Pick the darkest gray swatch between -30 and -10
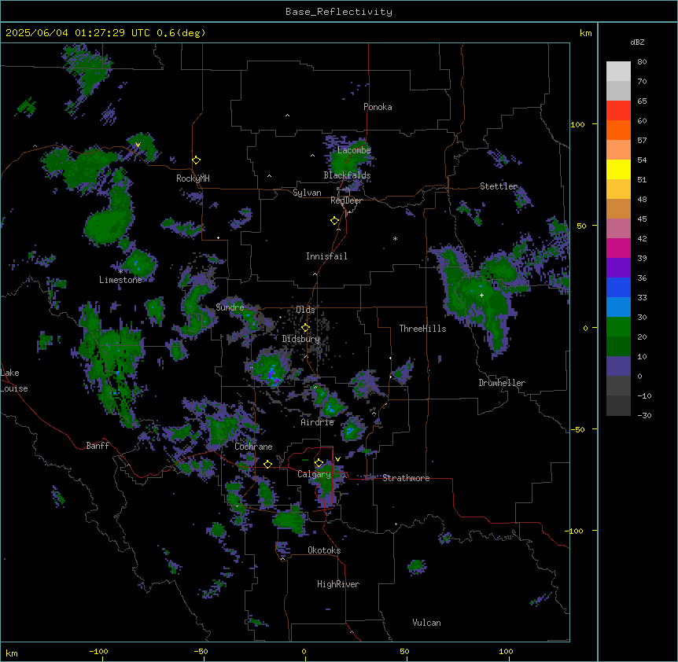Viewport: 678px width, 662px height. [x=618, y=406]
